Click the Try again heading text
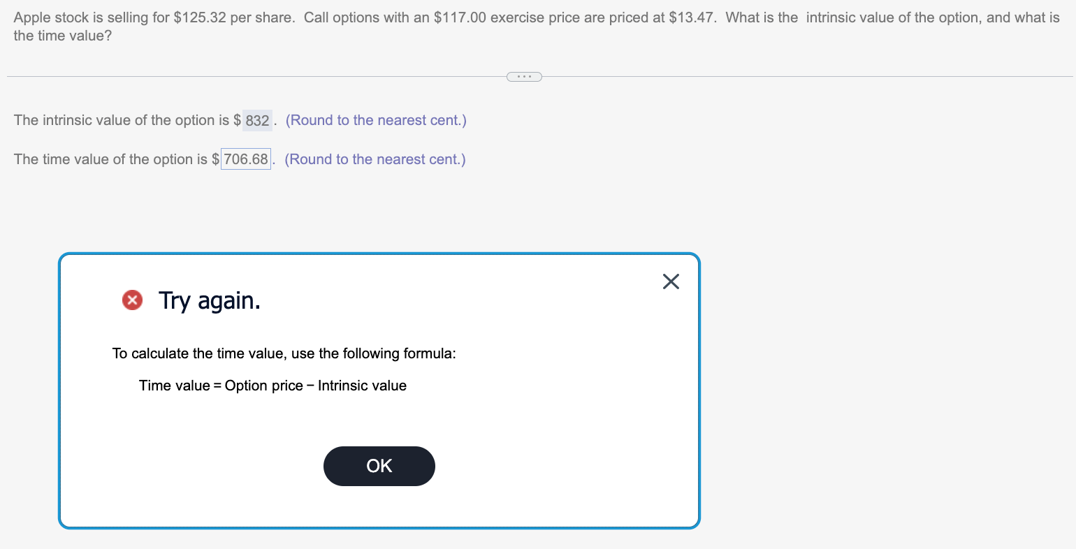Image resolution: width=1076 pixels, height=549 pixels. pos(210,300)
